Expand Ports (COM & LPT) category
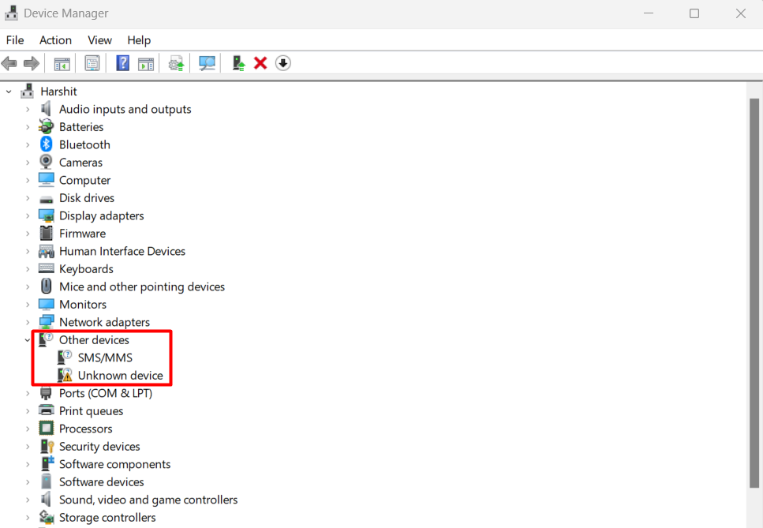Image resolution: width=763 pixels, height=528 pixels. [x=28, y=393]
